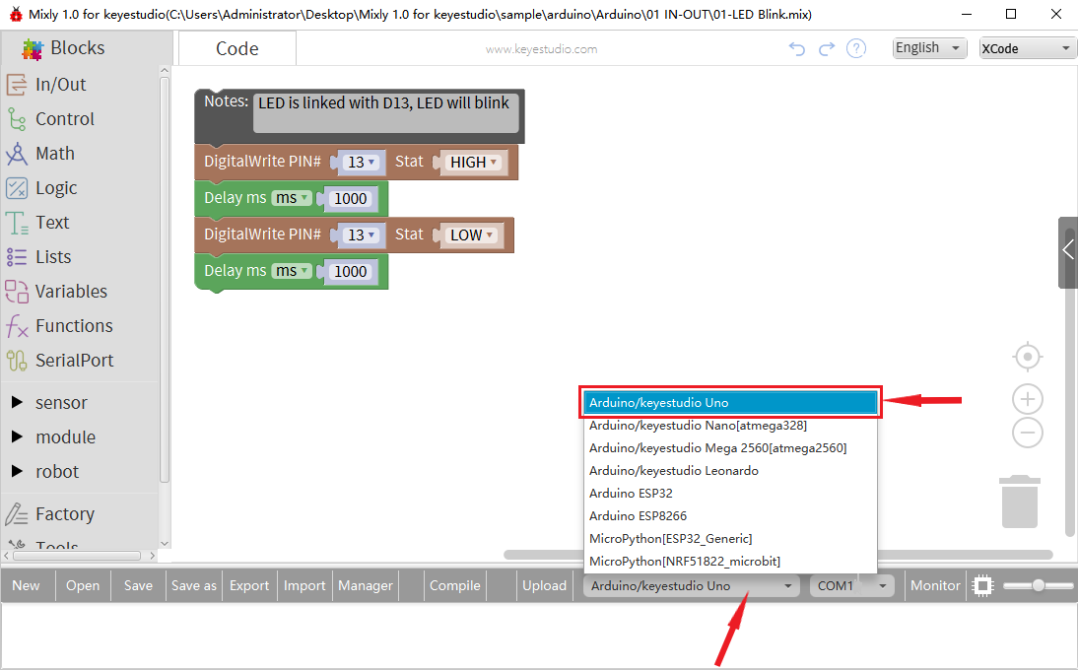Click the redo arrow icon
Screen dimensions: 1078x670
coord(827,49)
